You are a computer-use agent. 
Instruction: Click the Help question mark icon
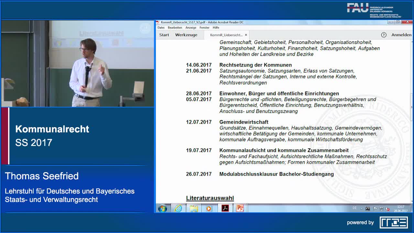pyautogui.click(x=384, y=35)
